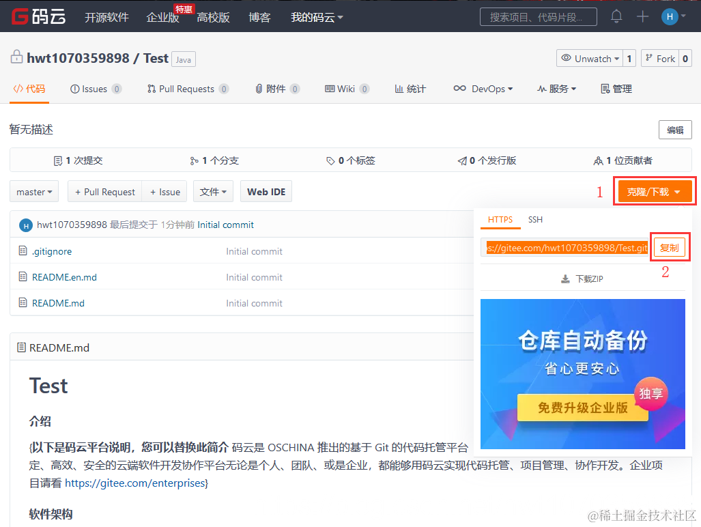Expand the 文件 dropdown
This screenshot has width=701, height=527.
(x=213, y=192)
